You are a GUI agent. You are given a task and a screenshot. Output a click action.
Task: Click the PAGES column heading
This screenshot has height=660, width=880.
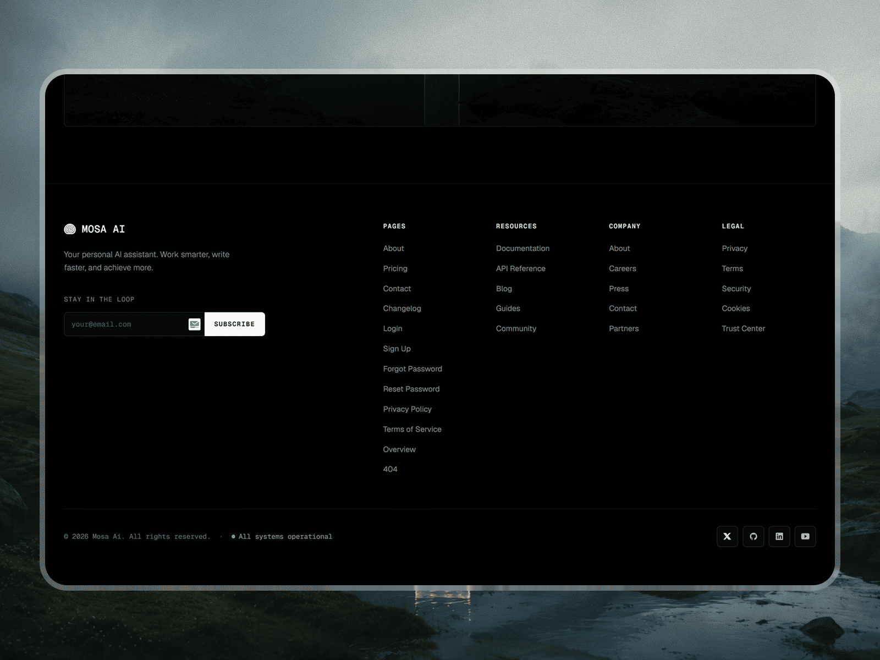[x=394, y=226]
